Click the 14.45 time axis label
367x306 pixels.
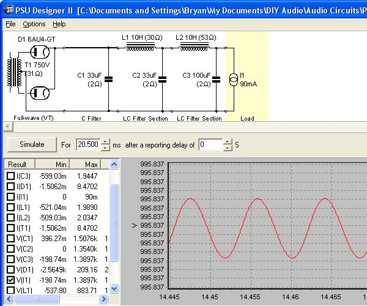pyautogui.click(x=209, y=297)
